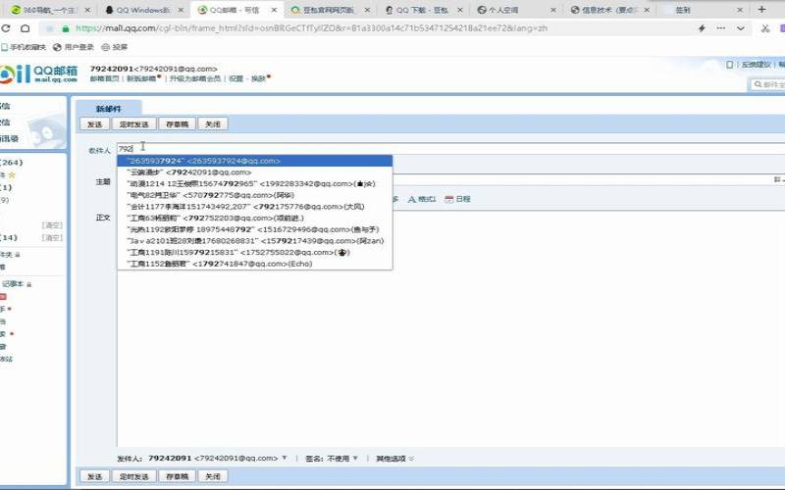The image size is (785, 490).
Task: Open the 设置 link in the header
Action: click(x=235, y=78)
